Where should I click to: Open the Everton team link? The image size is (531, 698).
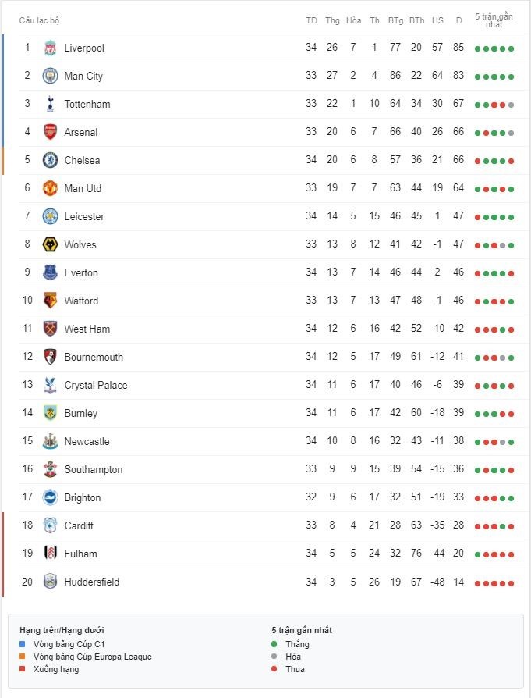pos(81,272)
